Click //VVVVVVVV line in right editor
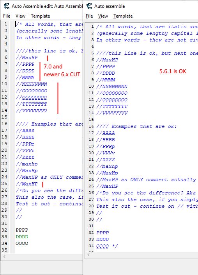 point(112,113)
